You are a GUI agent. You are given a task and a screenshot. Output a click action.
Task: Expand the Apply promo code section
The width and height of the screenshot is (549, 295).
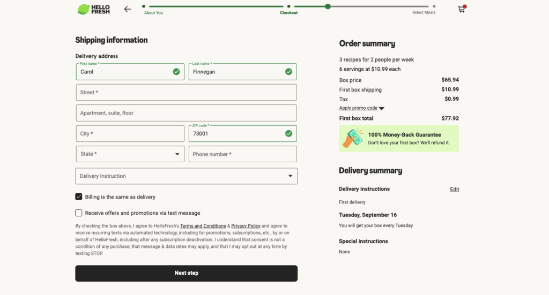pyautogui.click(x=361, y=108)
